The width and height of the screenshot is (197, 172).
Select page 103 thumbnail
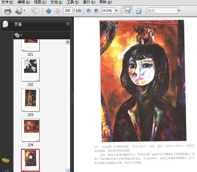(31, 100)
